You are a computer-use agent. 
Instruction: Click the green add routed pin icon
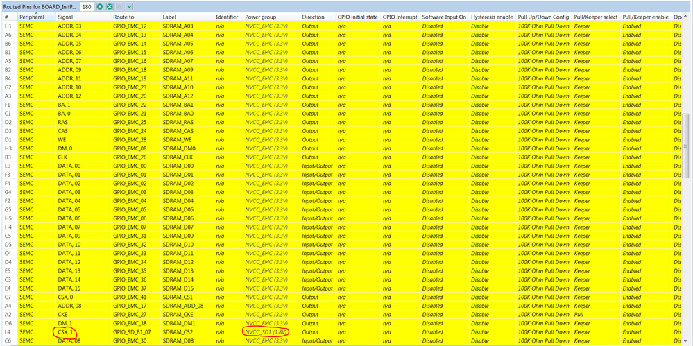pyautogui.click(x=100, y=7)
